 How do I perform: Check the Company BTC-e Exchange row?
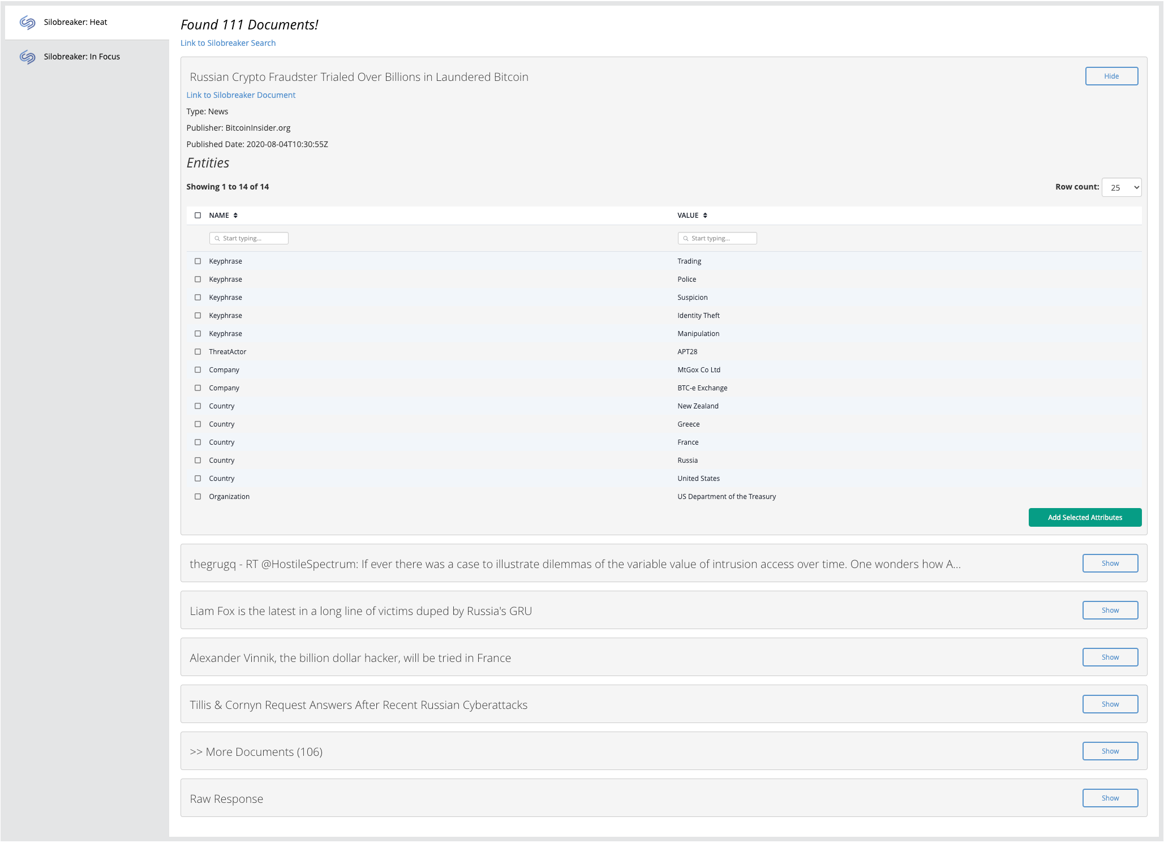coord(197,388)
